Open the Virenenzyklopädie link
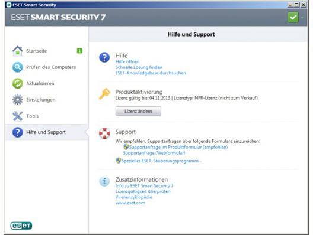Viewport: 313px width, 235px height. click(x=133, y=197)
